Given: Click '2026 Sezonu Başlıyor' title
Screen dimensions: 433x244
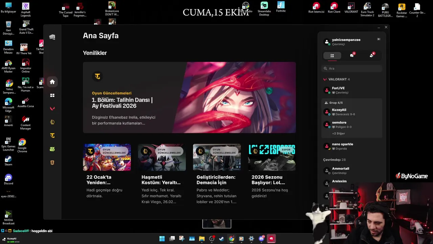Looking at the screenshot, I should click(x=268, y=180).
